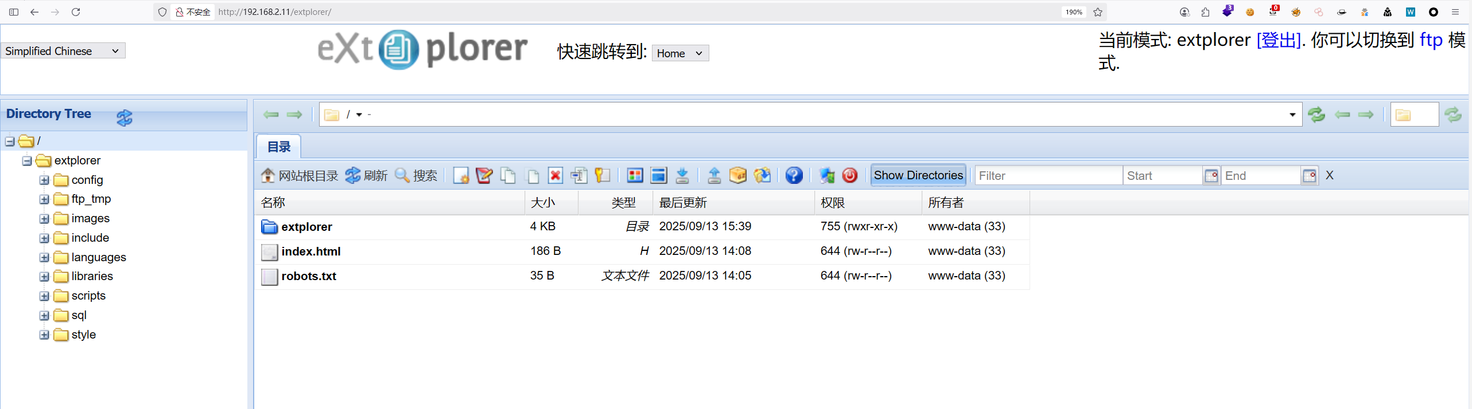Click the edit file pencil icon
The height and width of the screenshot is (409, 1472).
coord(484,175)
